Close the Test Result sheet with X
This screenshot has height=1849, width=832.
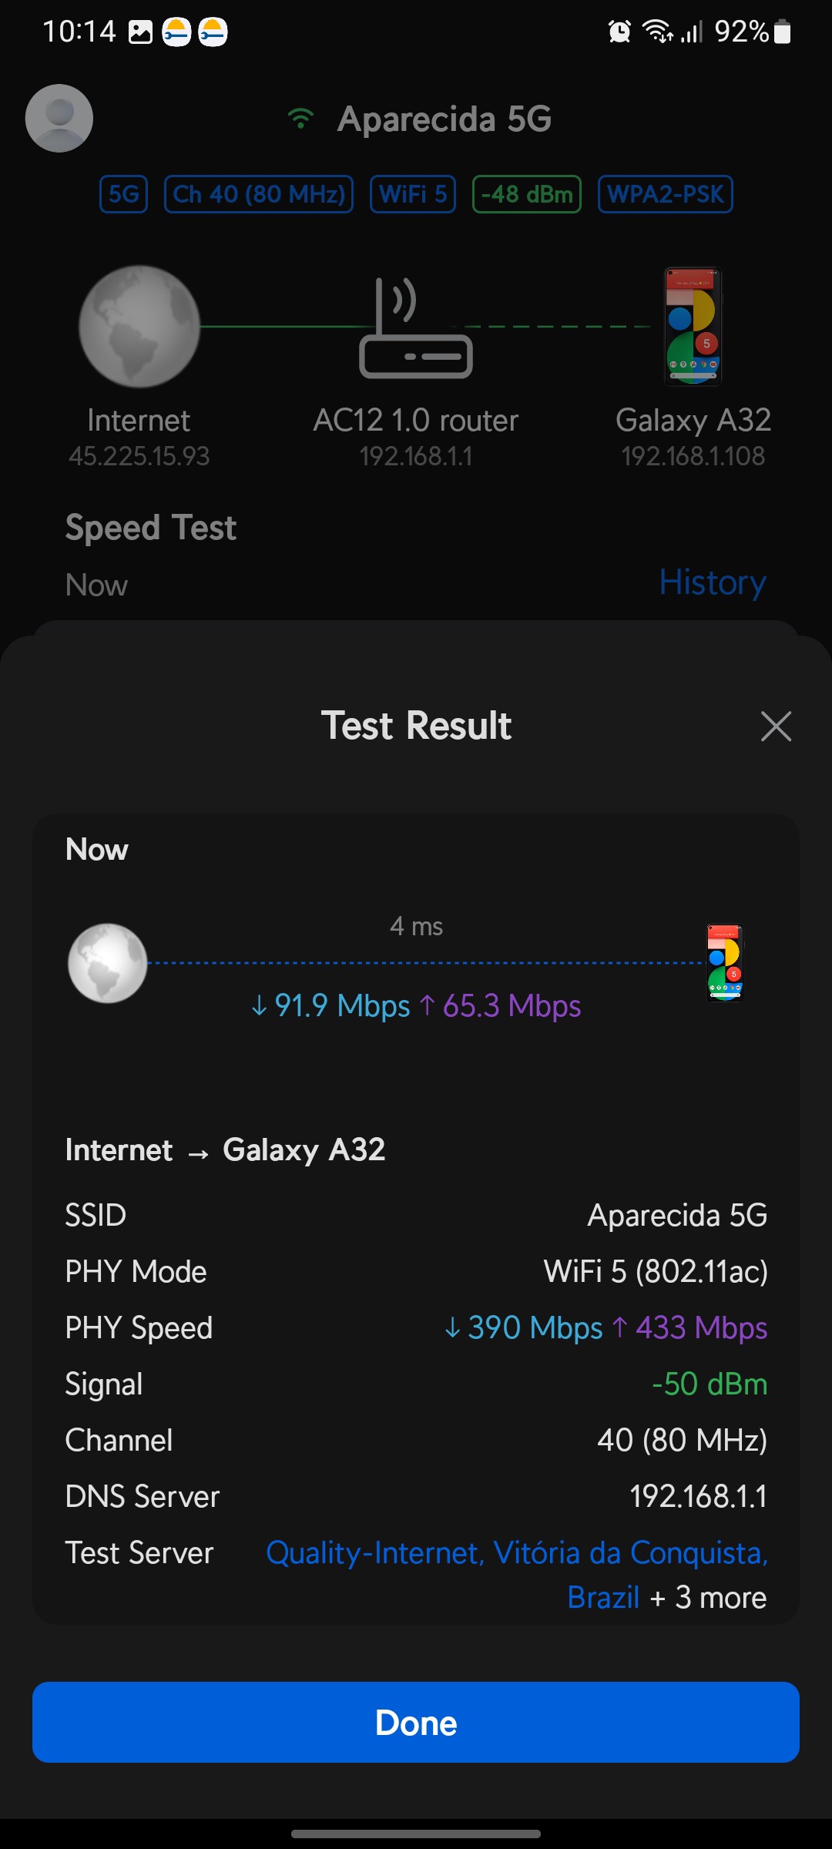pyautogui.click(x=776, y=726)
